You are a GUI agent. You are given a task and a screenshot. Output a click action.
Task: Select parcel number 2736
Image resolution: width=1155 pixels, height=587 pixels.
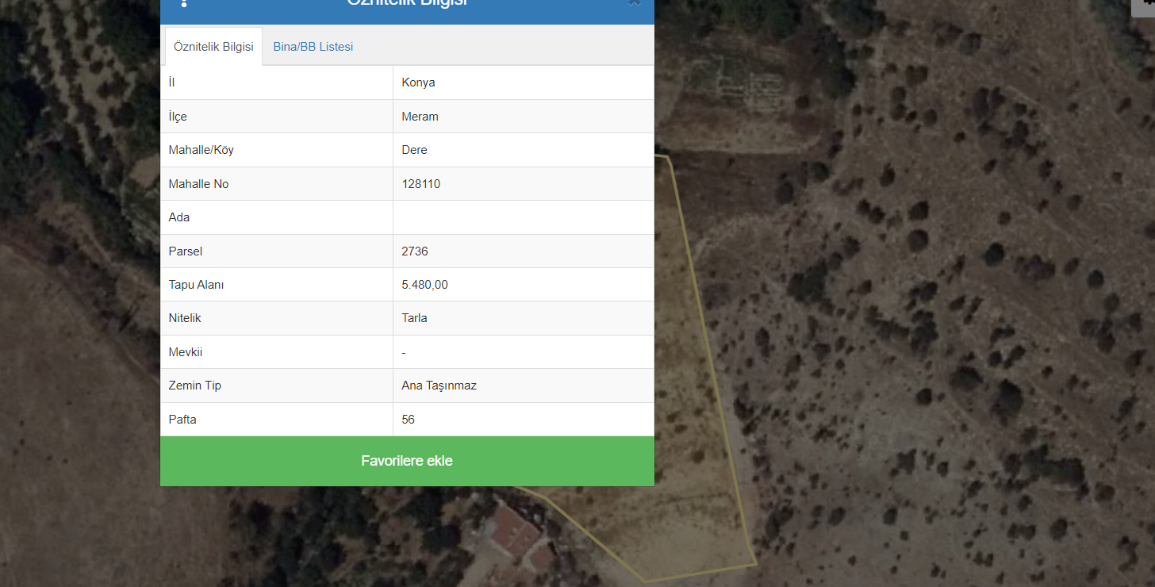(415, 251)
